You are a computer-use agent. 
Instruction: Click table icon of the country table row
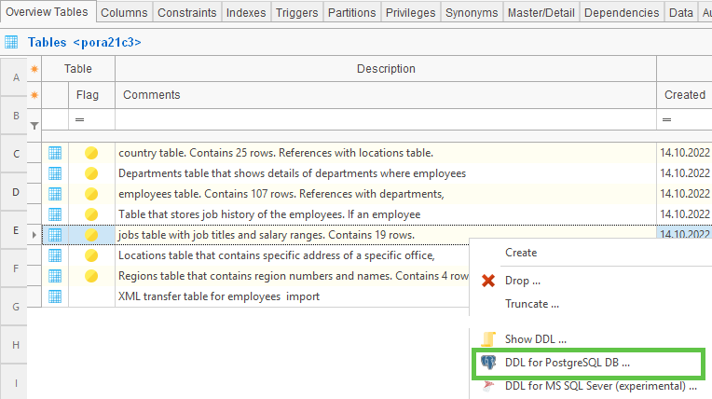pos(55,153)
